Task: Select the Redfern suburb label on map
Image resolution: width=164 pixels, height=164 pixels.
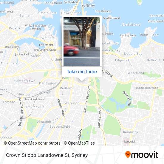Action: click(66, 88)
